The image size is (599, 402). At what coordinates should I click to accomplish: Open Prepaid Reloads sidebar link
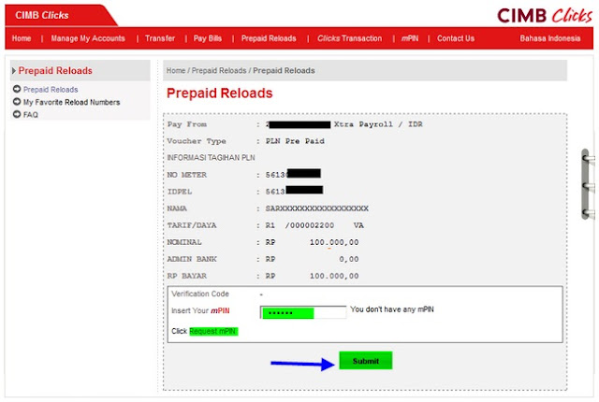(51, 90)
